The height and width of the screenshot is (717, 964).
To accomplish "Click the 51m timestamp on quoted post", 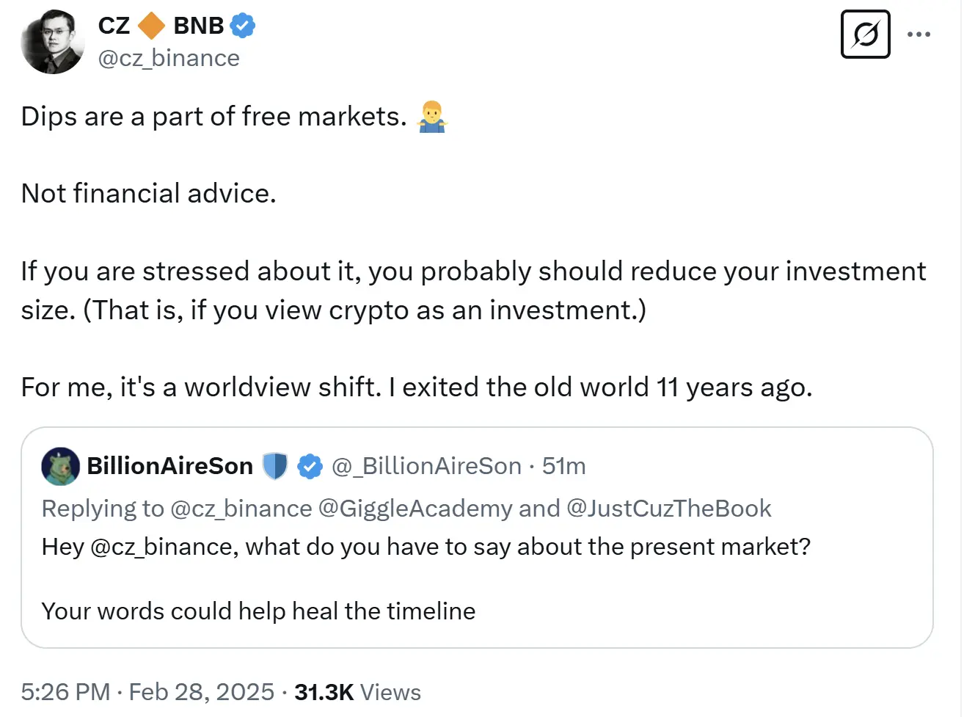I will coord(563,466).
